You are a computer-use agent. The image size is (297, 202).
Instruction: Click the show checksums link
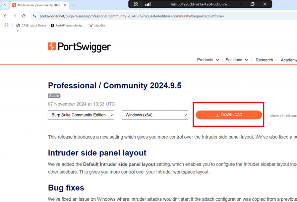pos(283,116)
